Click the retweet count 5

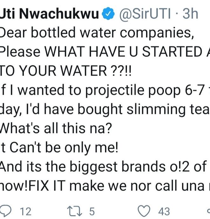[x=92, y=211]
